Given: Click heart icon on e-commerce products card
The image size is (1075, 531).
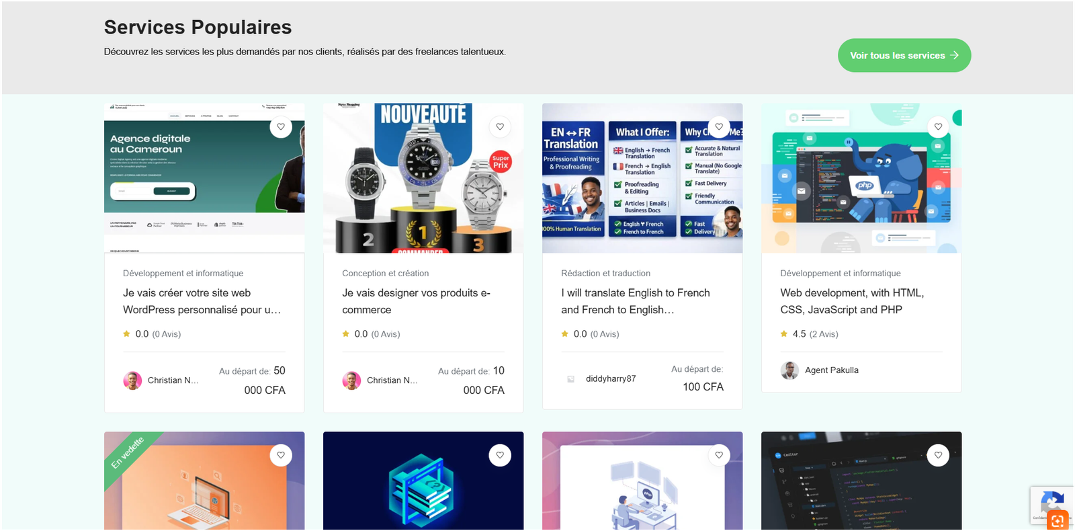Looking at the screenshot, I should pos(500,126).
